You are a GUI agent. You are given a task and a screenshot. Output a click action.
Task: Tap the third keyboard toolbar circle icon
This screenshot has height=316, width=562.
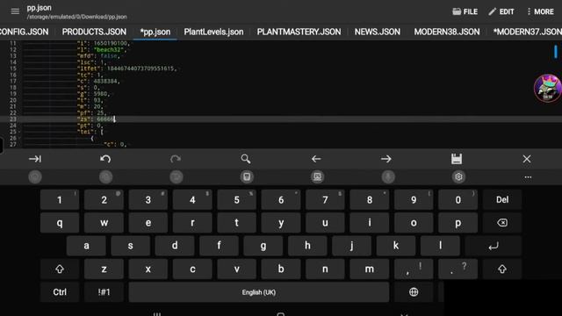coord(177,176)
